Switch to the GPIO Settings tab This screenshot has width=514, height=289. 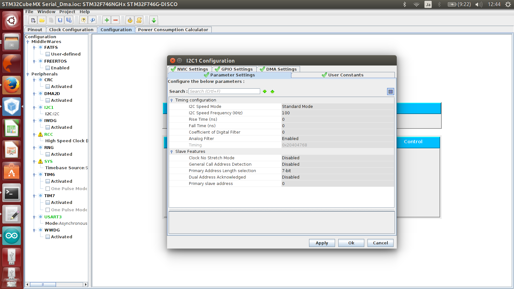(234, 69)
